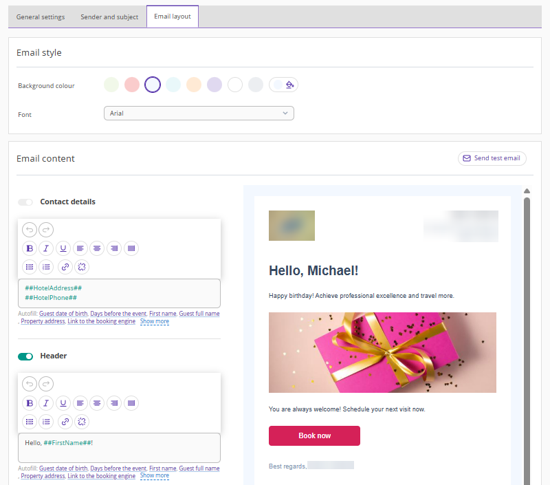Disable the Header toggle
The width and height of the screenshot is (550, 485).
[x=25, y=356]
